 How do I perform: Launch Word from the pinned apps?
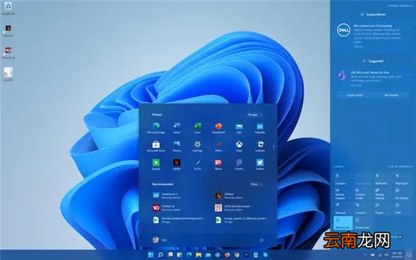177,128
